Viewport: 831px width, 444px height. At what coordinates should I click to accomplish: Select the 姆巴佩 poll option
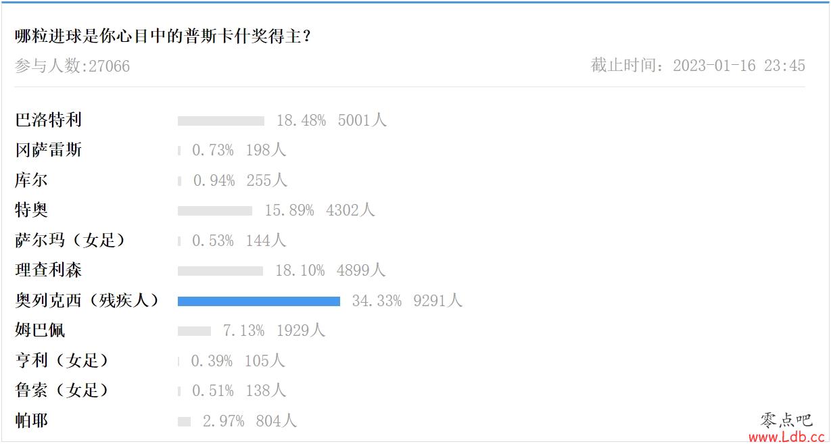coord(40,330)
